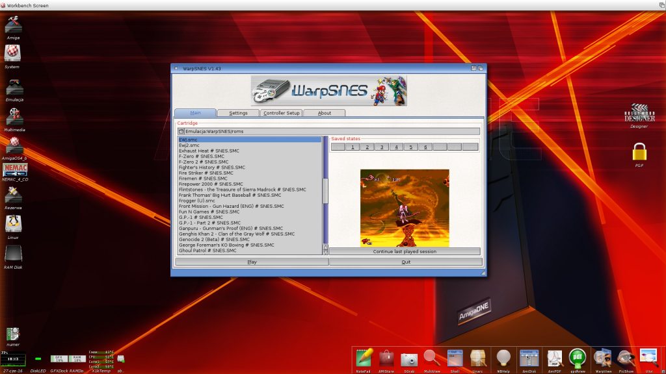The height and width of the screenshot is (374, 666).
Task: Select F-Zero 2 # SNES.SMC
Action: (250, 162)
